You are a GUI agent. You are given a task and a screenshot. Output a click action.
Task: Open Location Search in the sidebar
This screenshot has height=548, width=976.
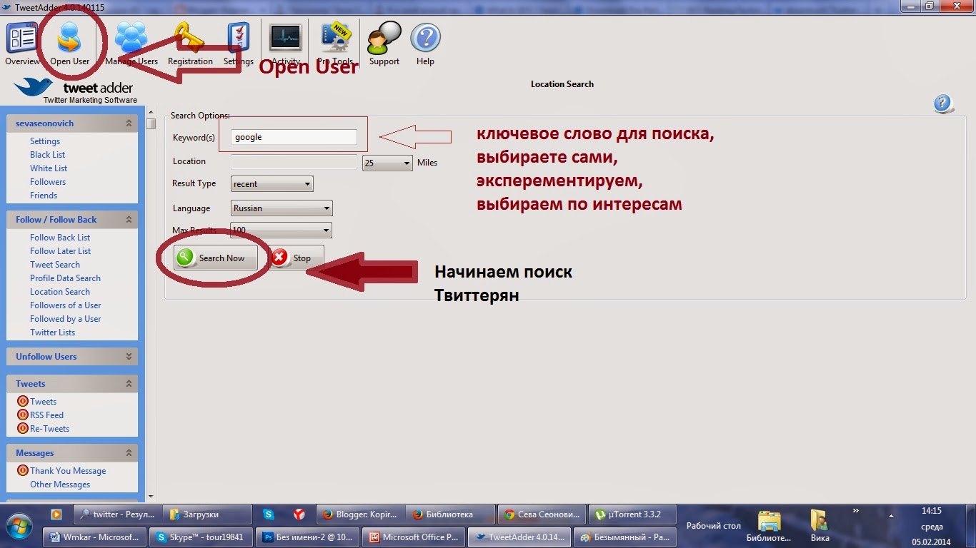[x=60, y=292]
